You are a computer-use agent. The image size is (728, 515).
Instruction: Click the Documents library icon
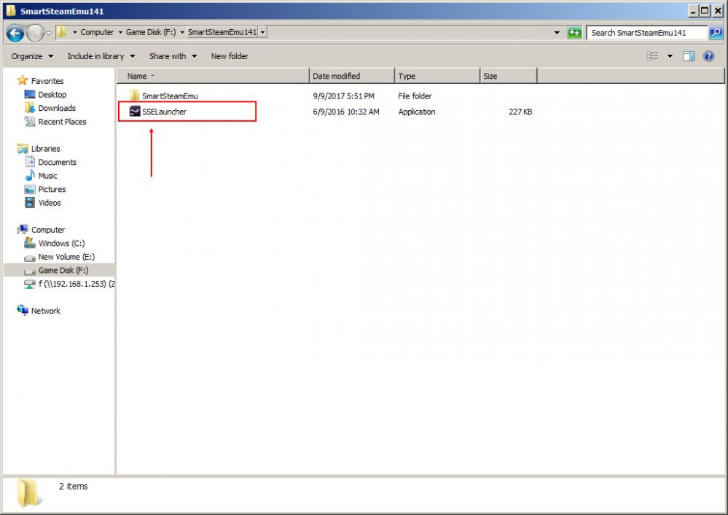[x=30, y=162]
